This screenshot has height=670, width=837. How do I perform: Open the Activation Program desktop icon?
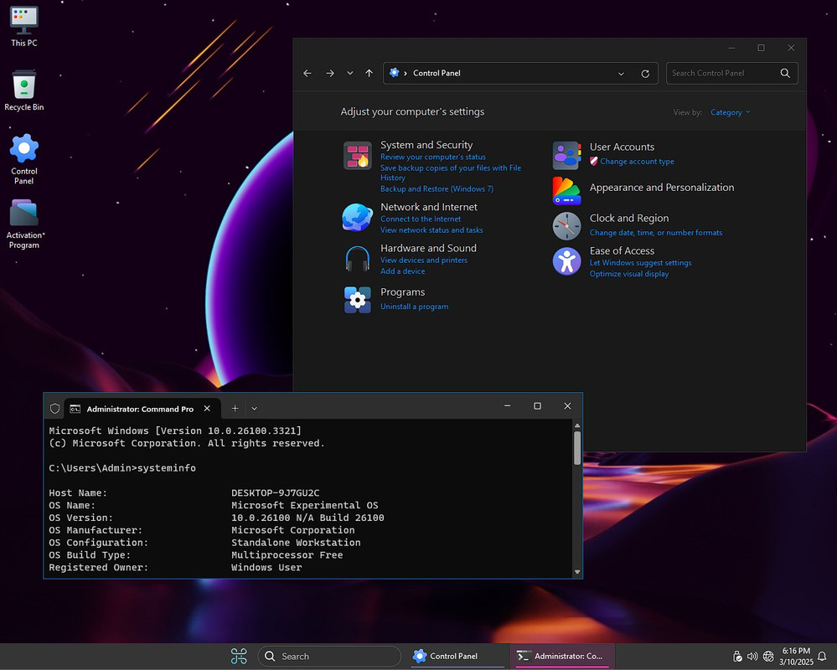(x=24, y=224)
